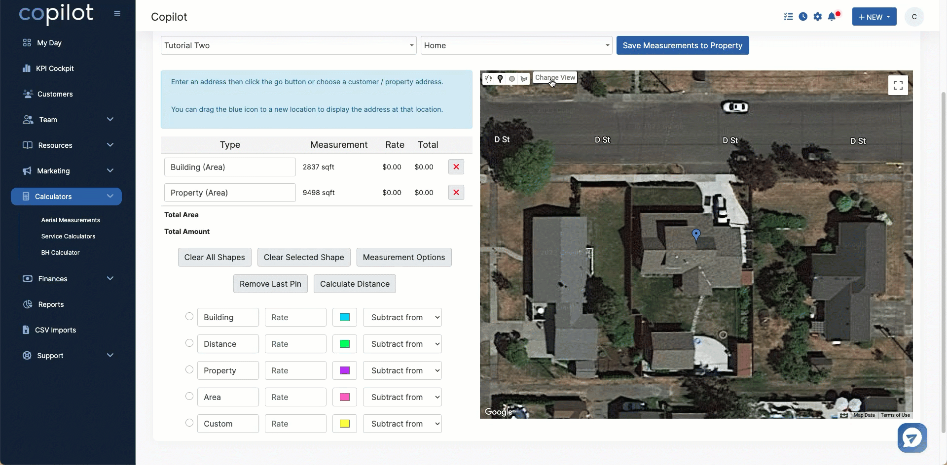The image size is (947, 465).
Task: Click the Building row Rate field
Action: [x=295, y=317]
